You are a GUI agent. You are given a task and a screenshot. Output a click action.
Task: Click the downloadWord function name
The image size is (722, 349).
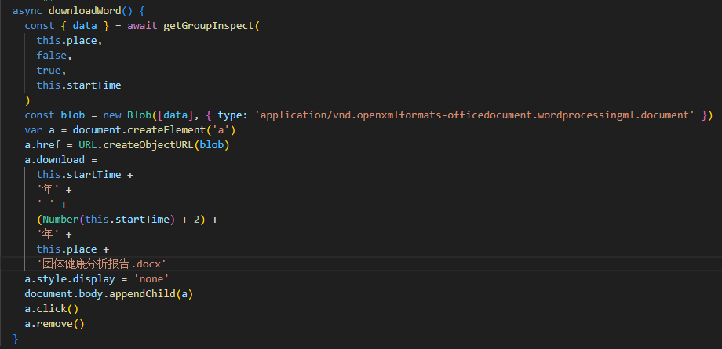[84, 11]
